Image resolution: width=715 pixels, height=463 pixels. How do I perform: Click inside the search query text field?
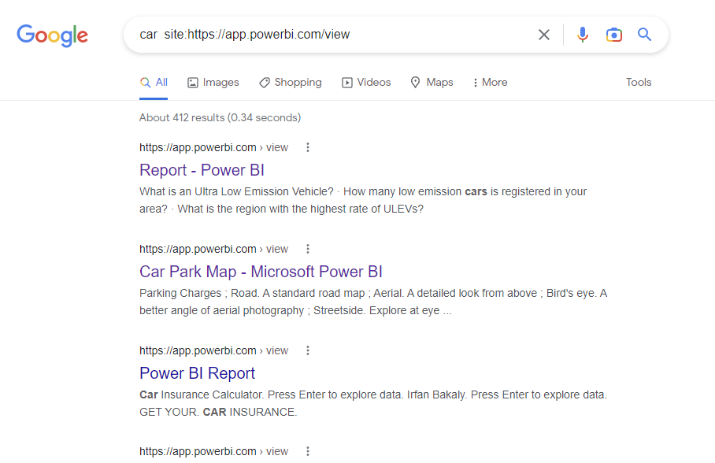[331, 35]
